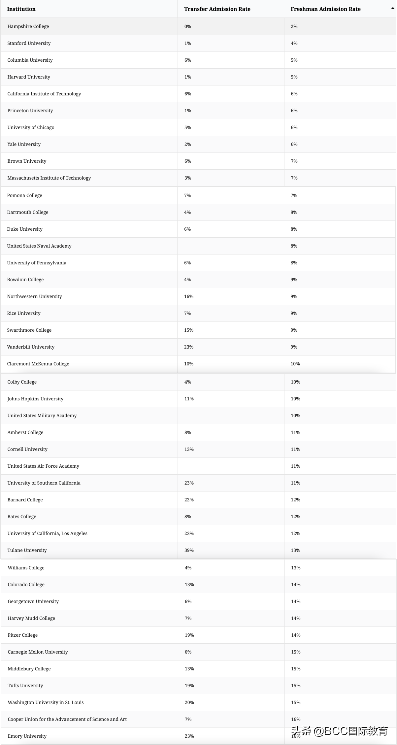Click United States Air Force Academy name
Screen dimensions: 397x745
(x=43, y=466)
